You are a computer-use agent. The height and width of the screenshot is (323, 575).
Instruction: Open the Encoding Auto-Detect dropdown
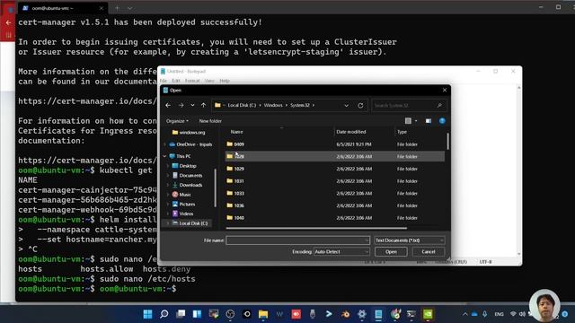(341, 251)
